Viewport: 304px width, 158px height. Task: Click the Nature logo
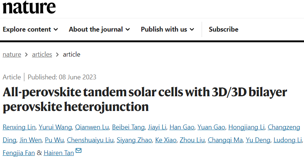click(29, 7)
